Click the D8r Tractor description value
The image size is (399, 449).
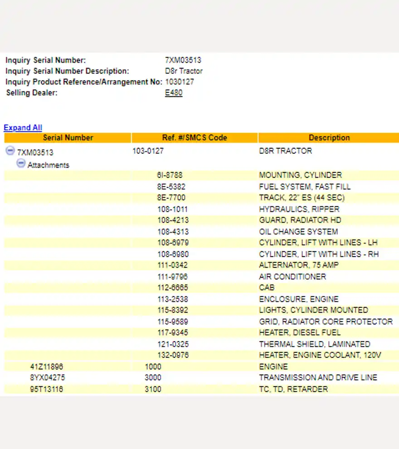pos(184,71)
